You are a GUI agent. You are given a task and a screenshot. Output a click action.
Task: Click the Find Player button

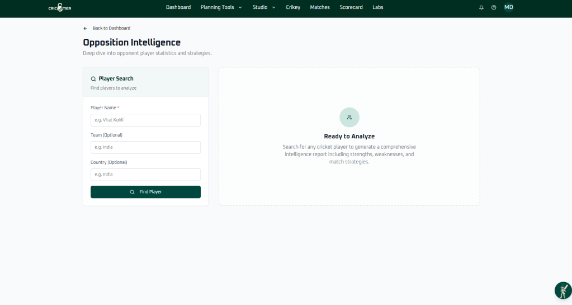point(145,192)
